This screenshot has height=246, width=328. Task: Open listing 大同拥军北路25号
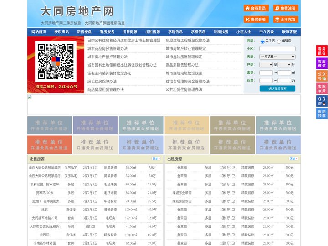[45, 218]
